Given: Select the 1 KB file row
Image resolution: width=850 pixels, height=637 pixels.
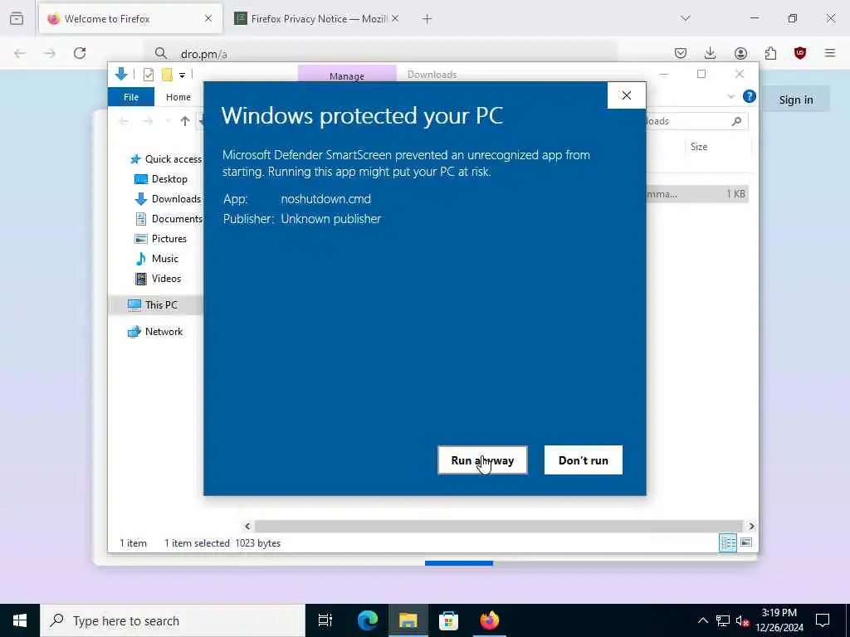Looking at the screenshot, I should coord(697,194).
